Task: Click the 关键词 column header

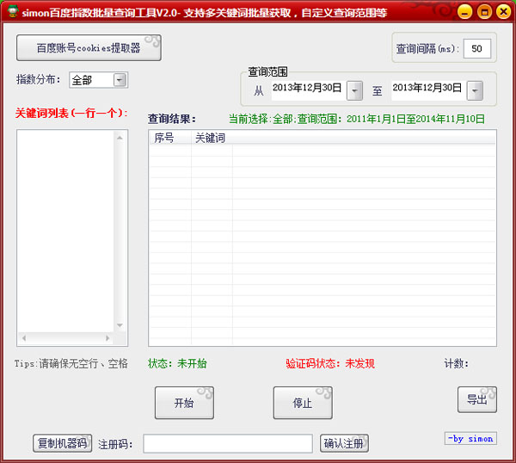Action: (x=211, y=138)
